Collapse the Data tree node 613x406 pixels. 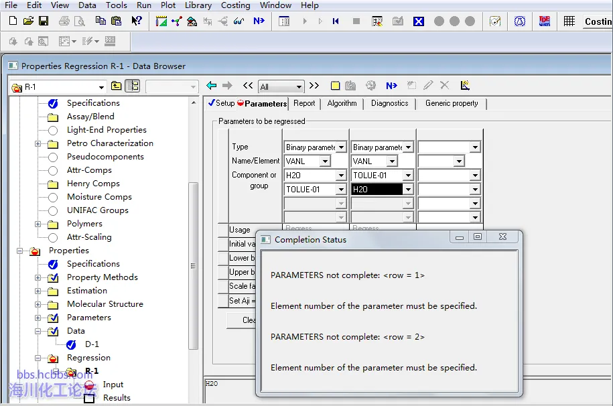pos(38,331)
